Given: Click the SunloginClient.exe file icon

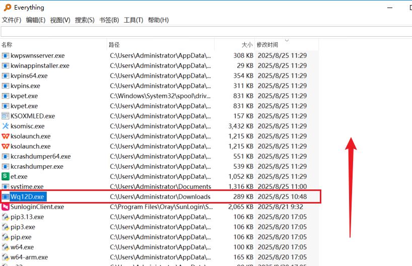Looking at the screenshot, I should (x=6, y=207).
